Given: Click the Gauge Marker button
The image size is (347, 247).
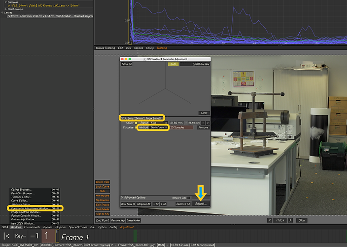Looking at the screenshot, I should click(134, 220).
